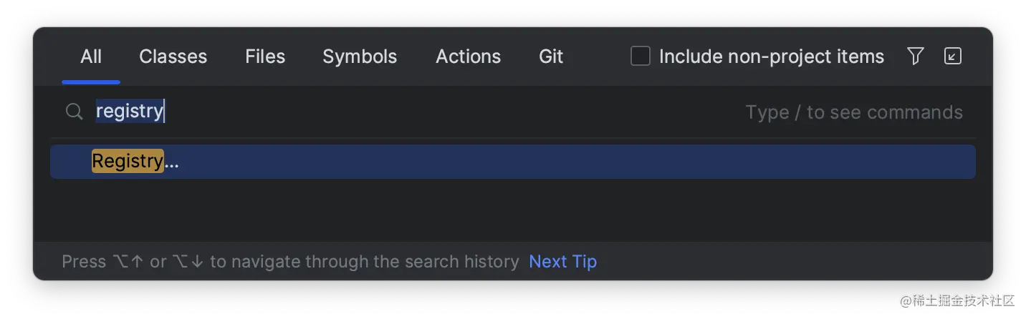This screenshot has width=1026, height=319.
Task: Switch to the Actions tab
Action: click(x=468, y=57)
